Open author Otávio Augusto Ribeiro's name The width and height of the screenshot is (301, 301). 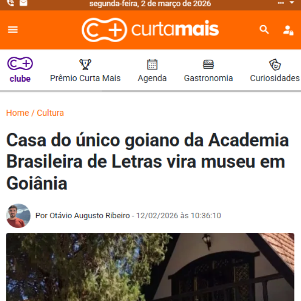(90, 216)
